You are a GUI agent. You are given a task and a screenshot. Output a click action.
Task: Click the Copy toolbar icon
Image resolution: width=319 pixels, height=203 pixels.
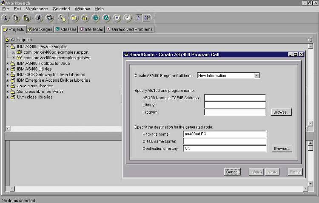[16, 18]
